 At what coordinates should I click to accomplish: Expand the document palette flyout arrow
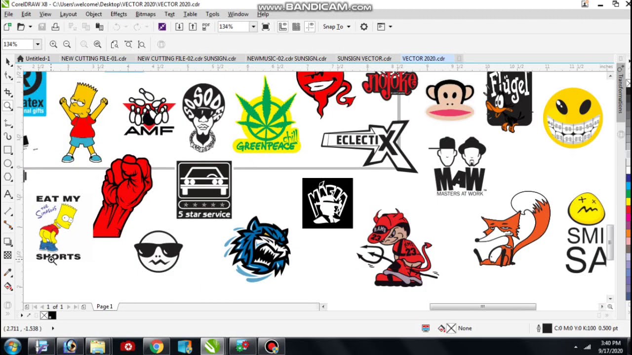22,315
